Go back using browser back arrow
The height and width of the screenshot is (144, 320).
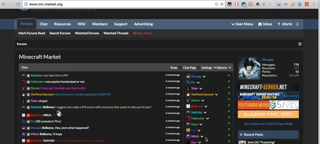[4, 4]
